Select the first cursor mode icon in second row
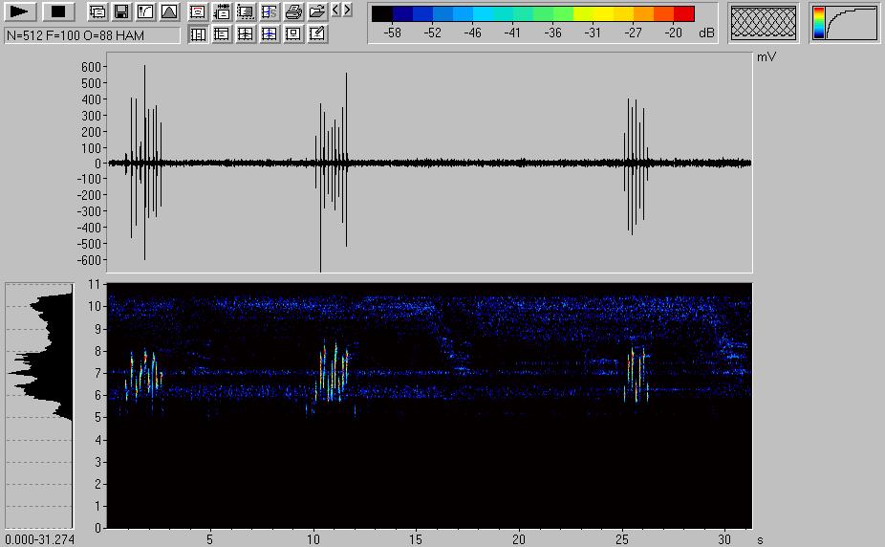This screenshot has height=547, width=885. coord(199,34)
